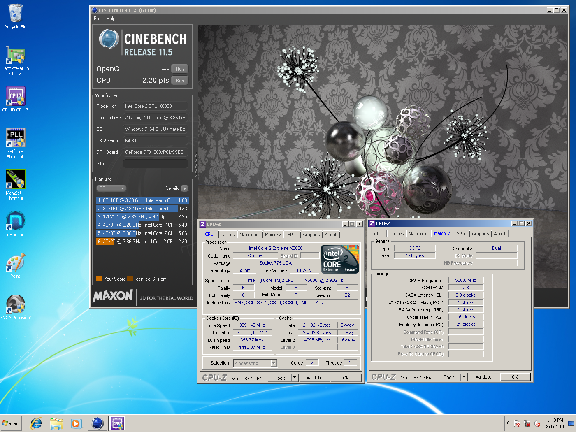Viewport: 576px width, 432px height.
Task: Click the muted volume tray icon
Action: (x=537, y=423)
